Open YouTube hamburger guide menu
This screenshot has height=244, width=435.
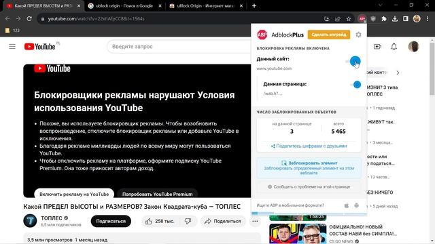click(12, 47)
